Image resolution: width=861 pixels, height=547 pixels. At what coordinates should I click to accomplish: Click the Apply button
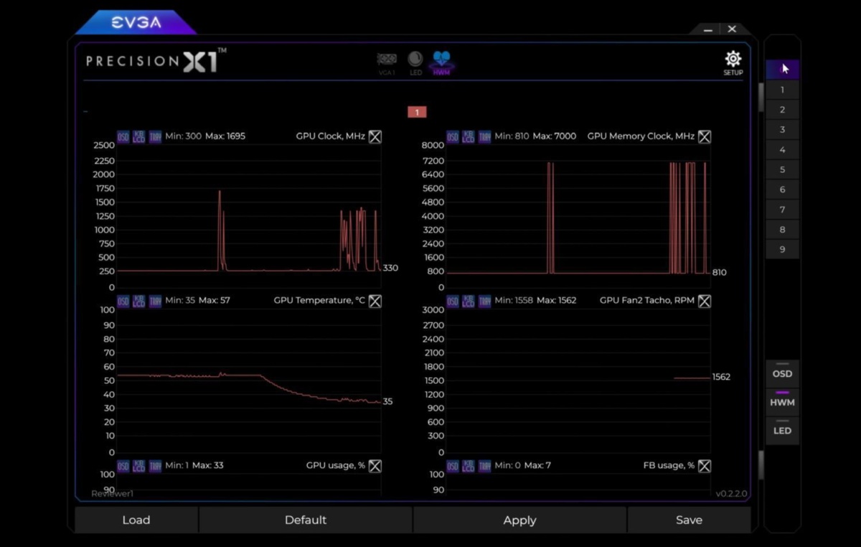coord(520,520)
